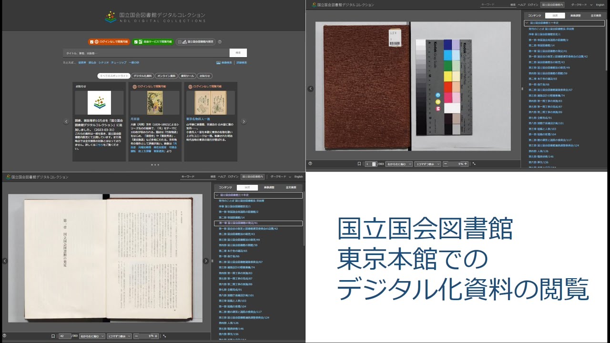610x343 pixels.
Task: Open the 月百姿 title link
Action: [135, 119]
